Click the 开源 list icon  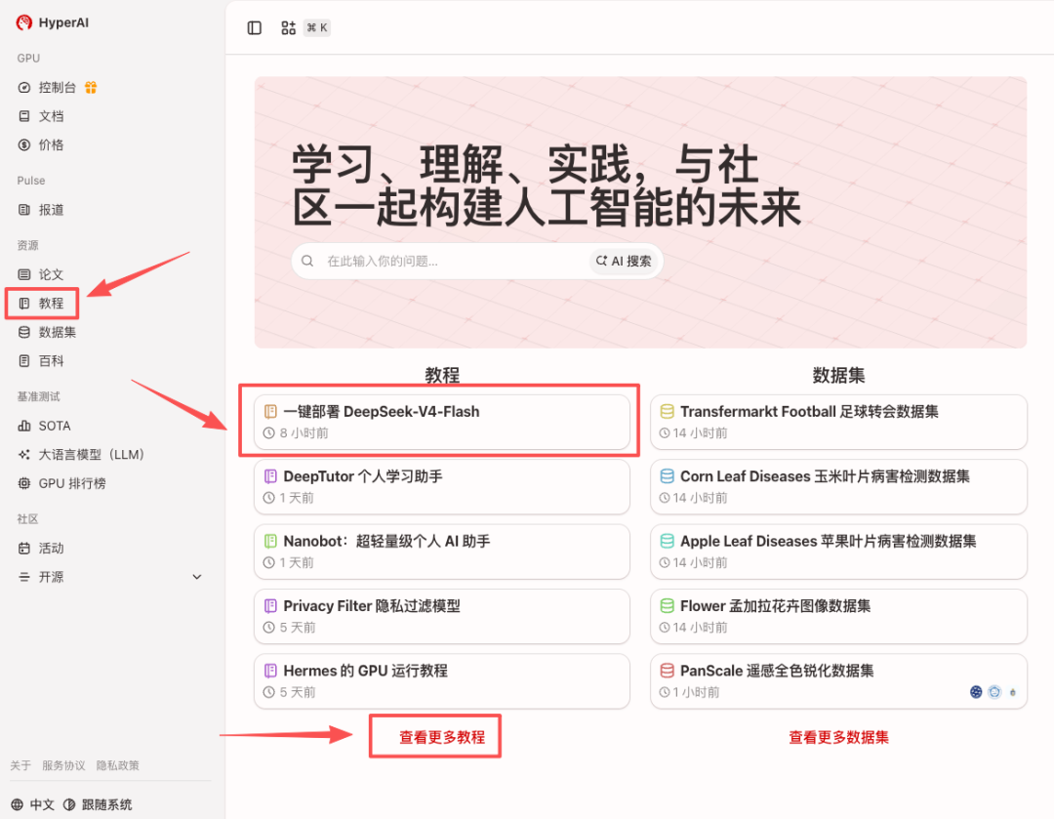pos(24,577)
